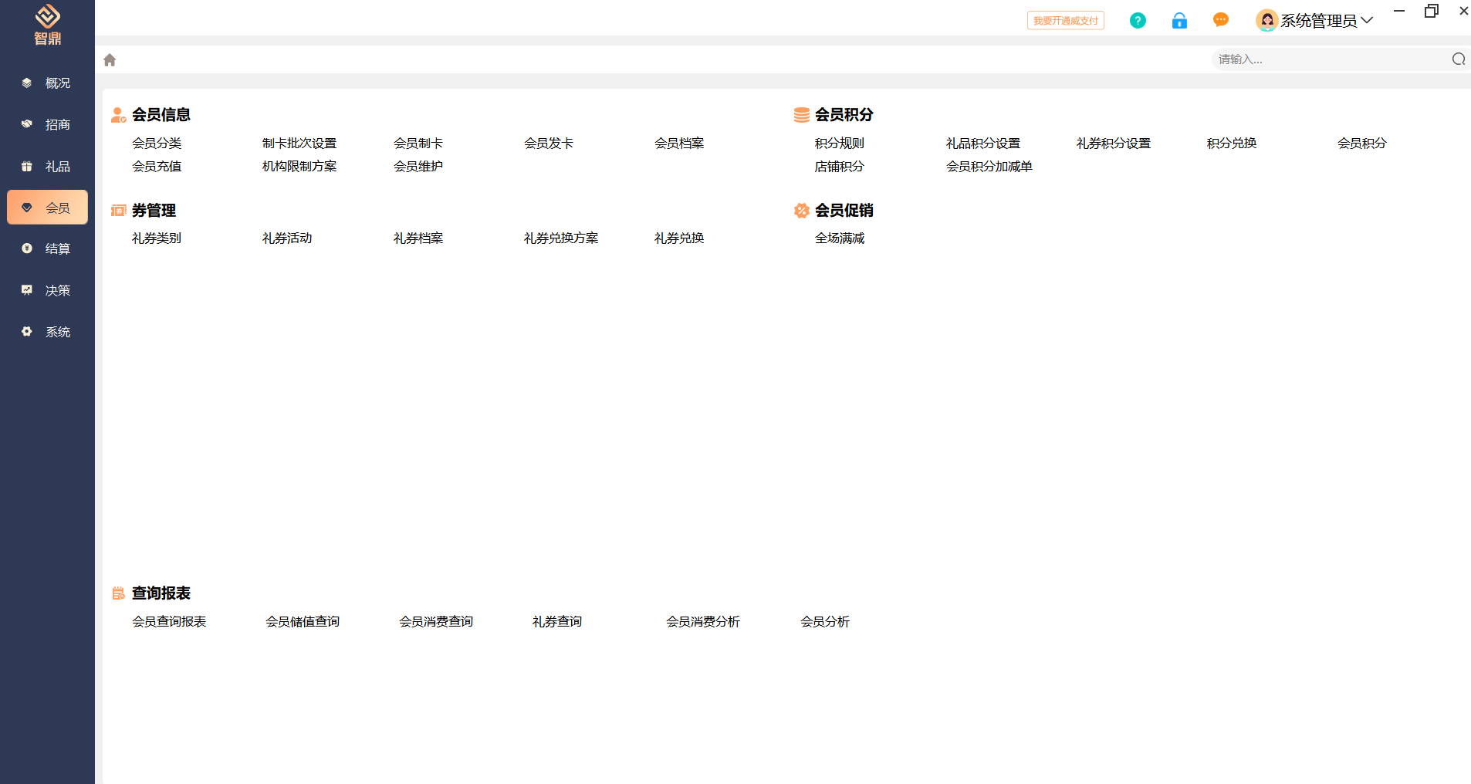Open the orange chat messages icon
Image resolution: width=1471 pixels, height=784 pixels.
[1220, 20]
